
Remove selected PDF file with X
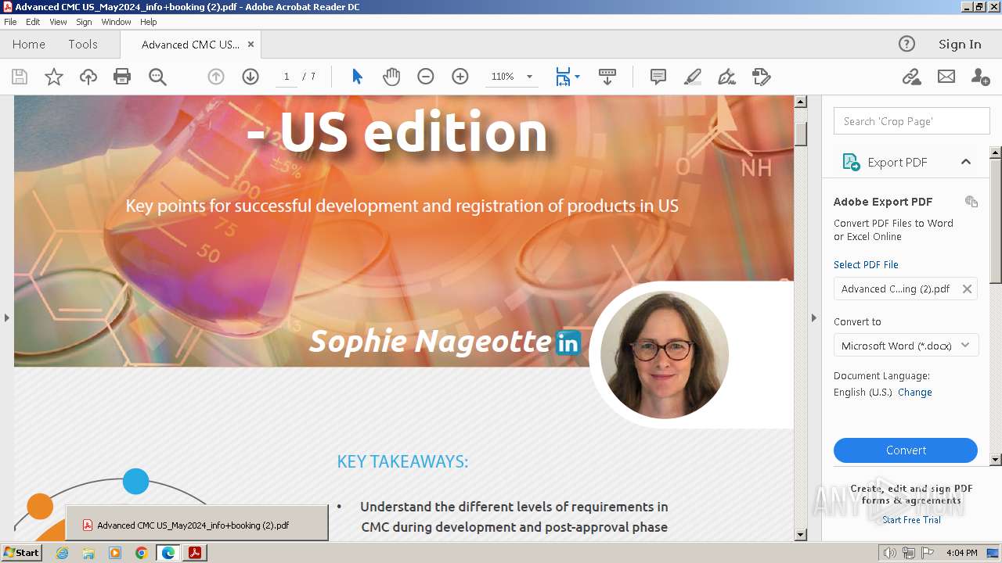tap(968, 289)
